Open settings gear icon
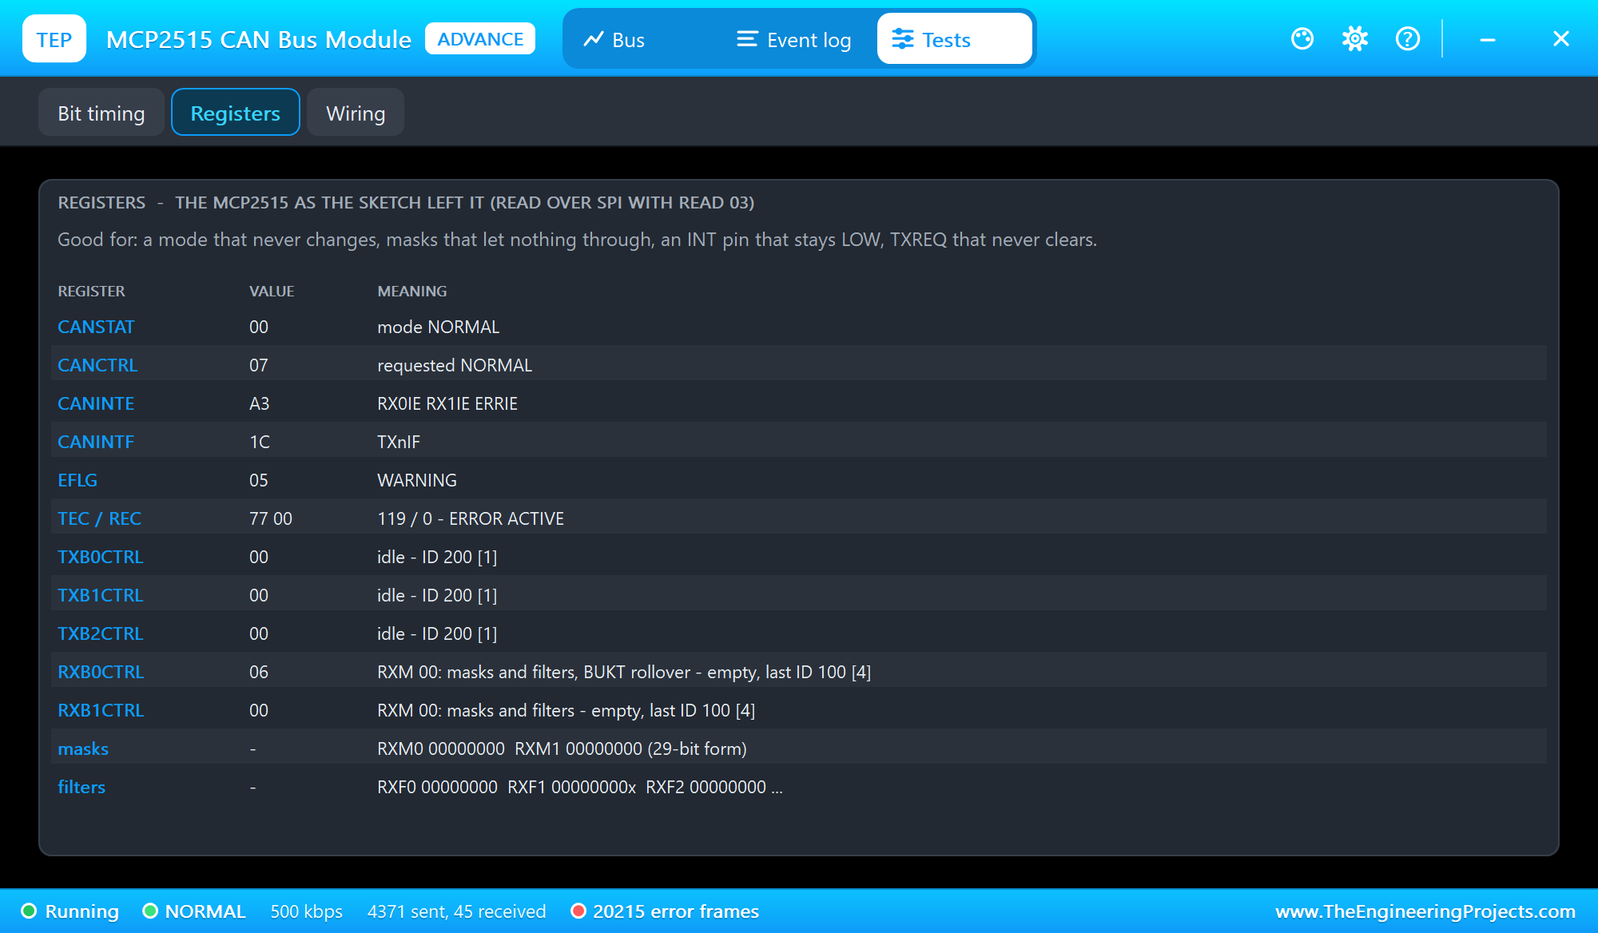Image resolution: width=1598 pixels, height=933 pixels. click(1355, 38)
